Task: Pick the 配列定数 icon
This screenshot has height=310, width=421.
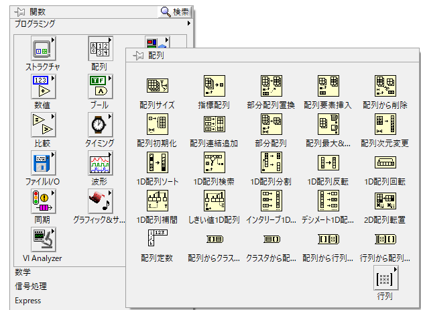Action: [156, 240]
